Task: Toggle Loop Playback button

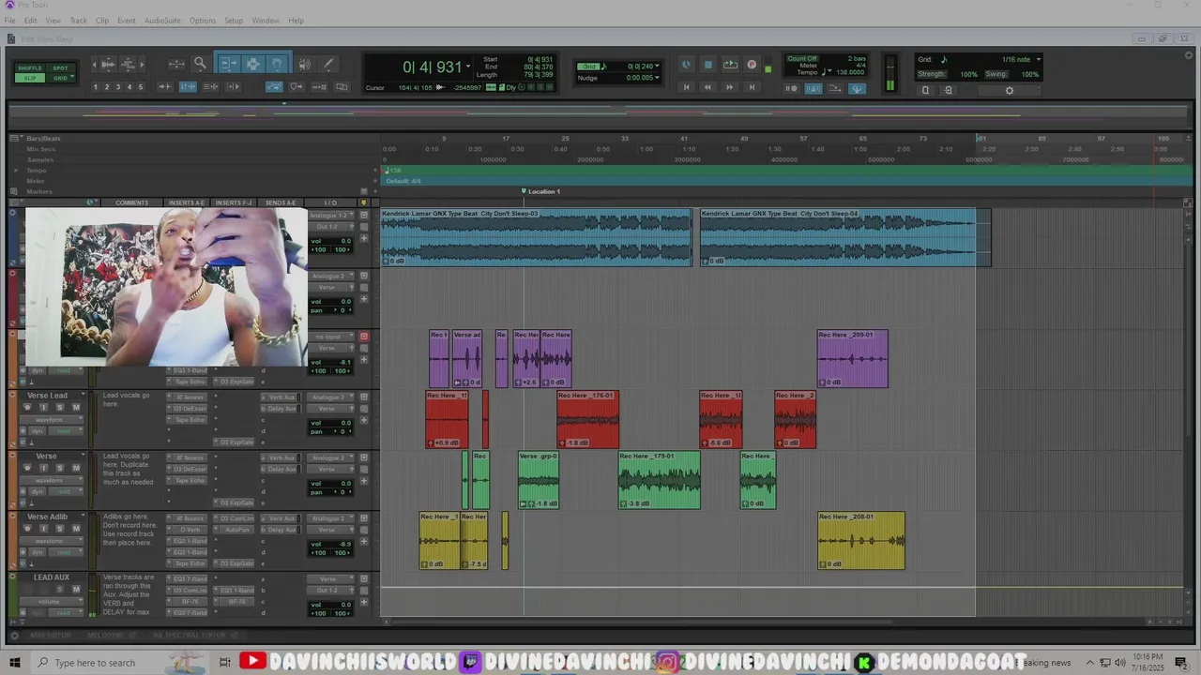Action: (730, 65)
